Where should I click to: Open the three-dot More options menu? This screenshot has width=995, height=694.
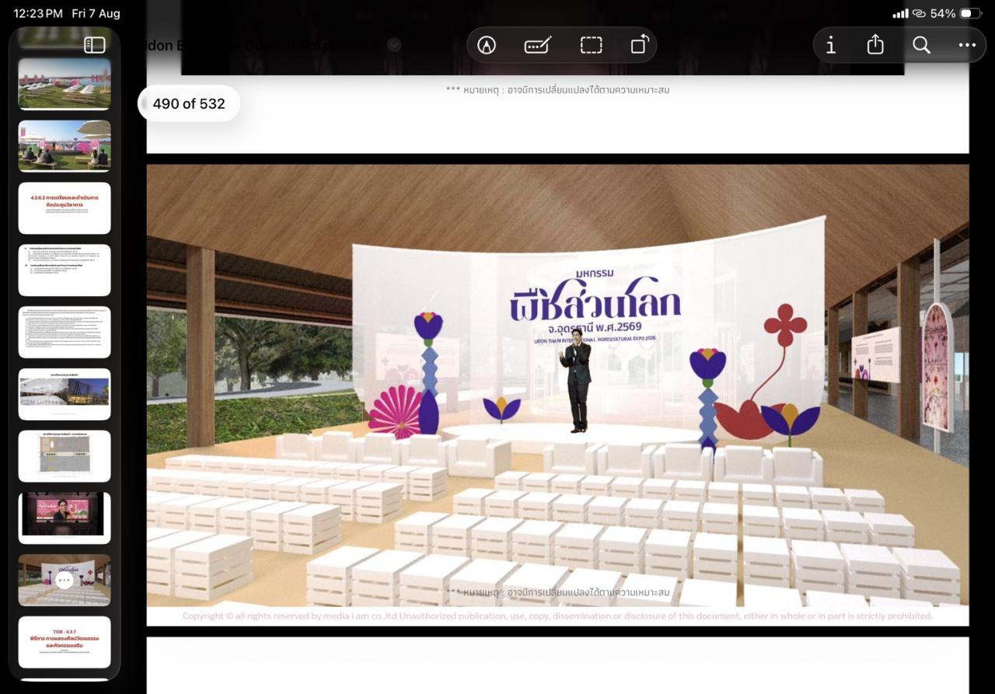(x=967, y=45)
